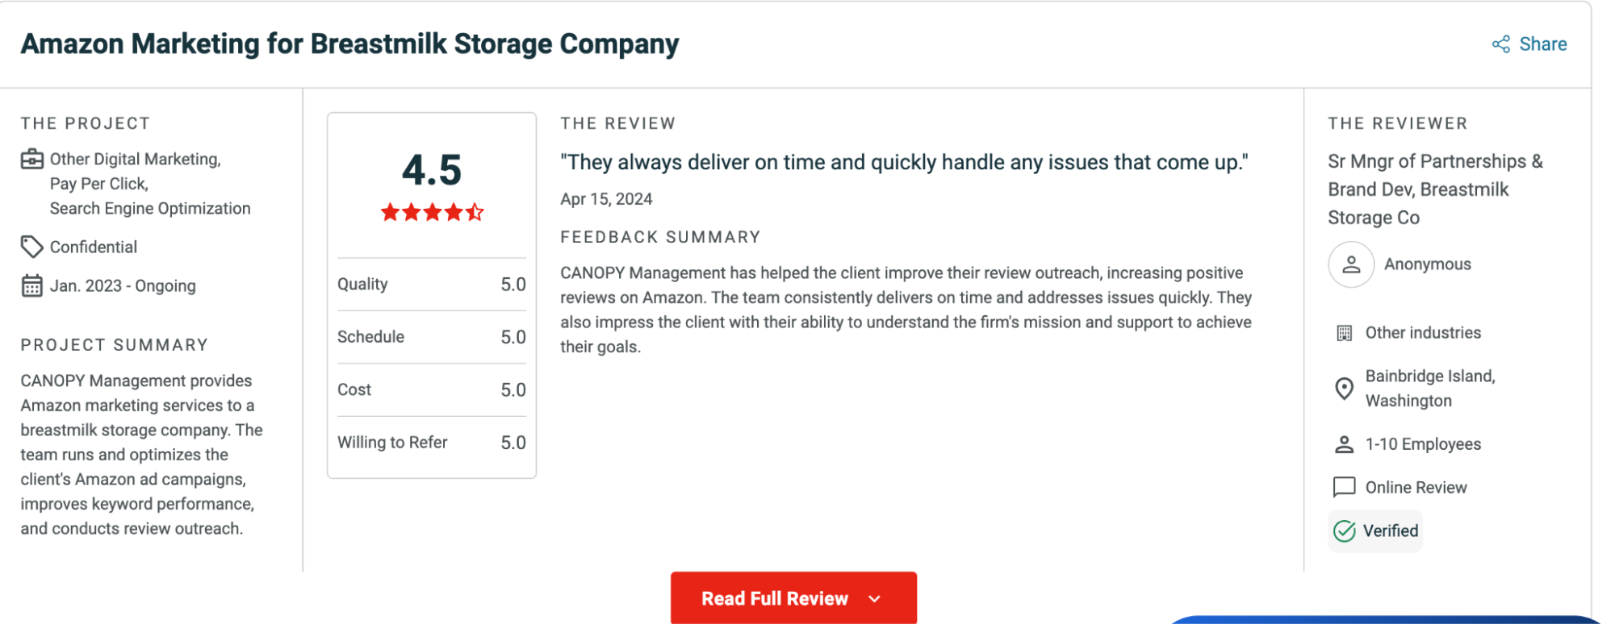The image size is (1615, 624).
Task: Click the Share icon
Action: pos(1500,44)
